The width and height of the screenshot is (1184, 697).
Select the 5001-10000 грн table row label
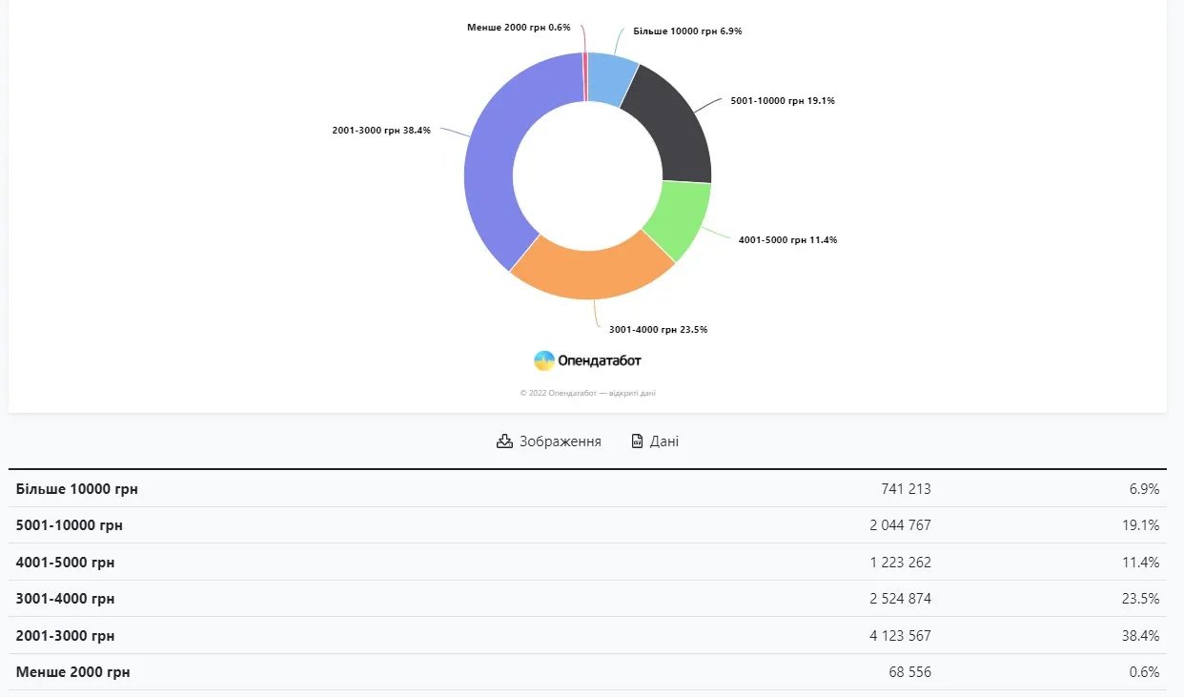pyautogui.click(x=70, y=525)
